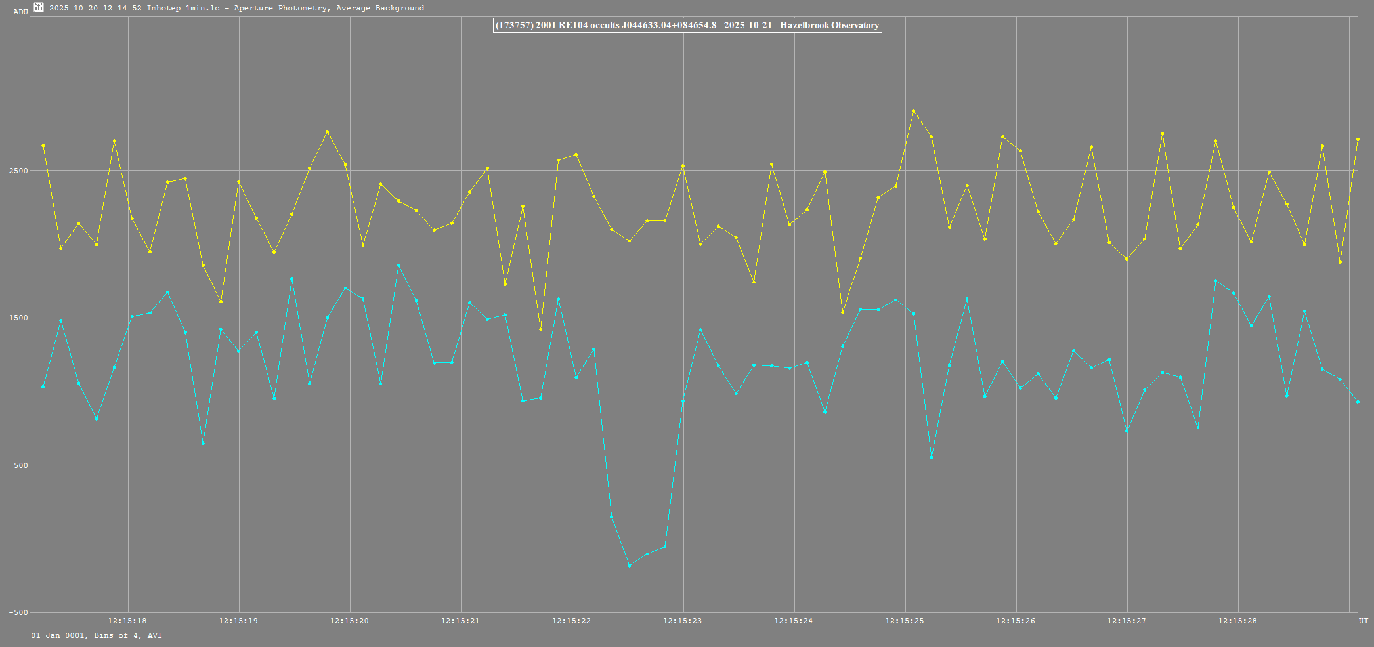Select the 12:15:21 time axis label
Viewport: 1374px width, 647px height.
[x=460, y=621]
